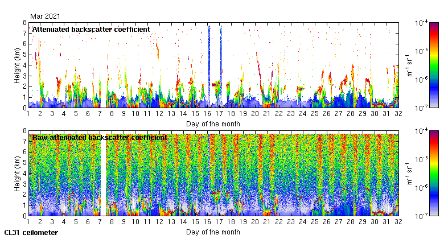
Task: Click the blue vertical stripe in upper plot
Action: pyautogui.click(x=209, y=63)
